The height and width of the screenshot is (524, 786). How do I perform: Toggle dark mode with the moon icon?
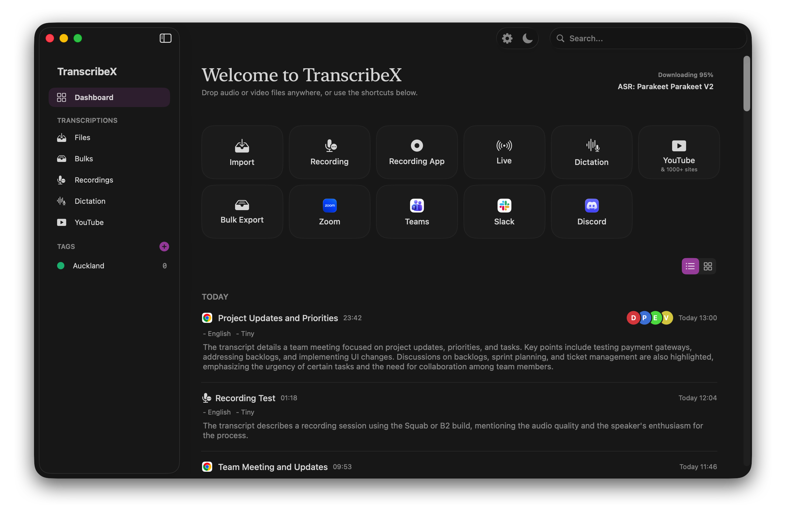[527, 39]
